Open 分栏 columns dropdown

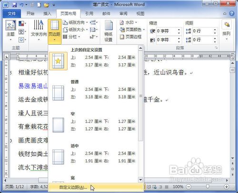tap(71, 37)
